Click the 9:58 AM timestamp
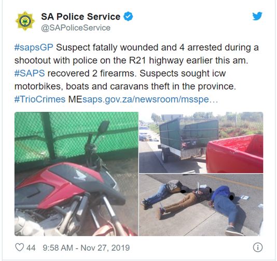277x261 pixels. 58,248
